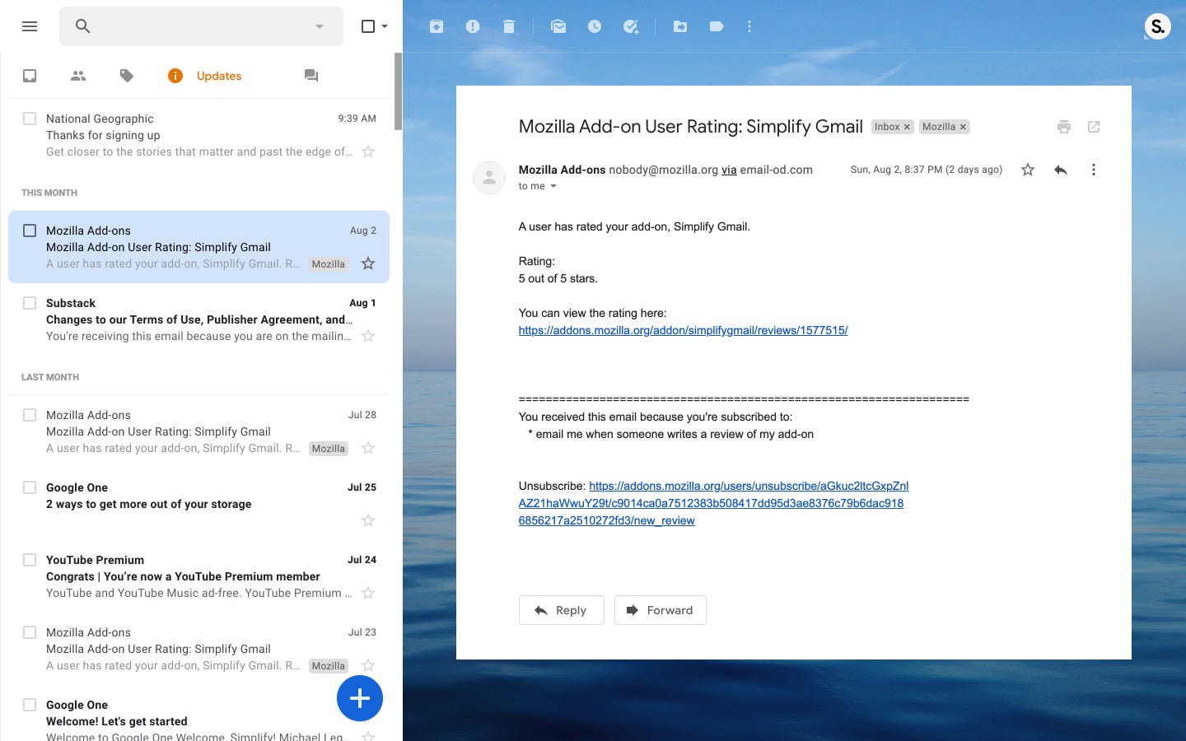Print the email with printer icon
Viewport: 1186px width, 741px height.
(1064, 127)
